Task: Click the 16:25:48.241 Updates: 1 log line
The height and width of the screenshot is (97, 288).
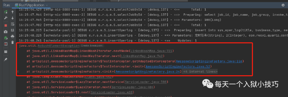Action: coord(108,40)
